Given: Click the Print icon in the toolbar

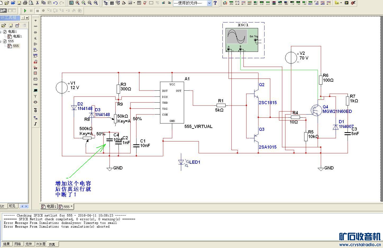Looking at the screenshot, I should [25, 3].
